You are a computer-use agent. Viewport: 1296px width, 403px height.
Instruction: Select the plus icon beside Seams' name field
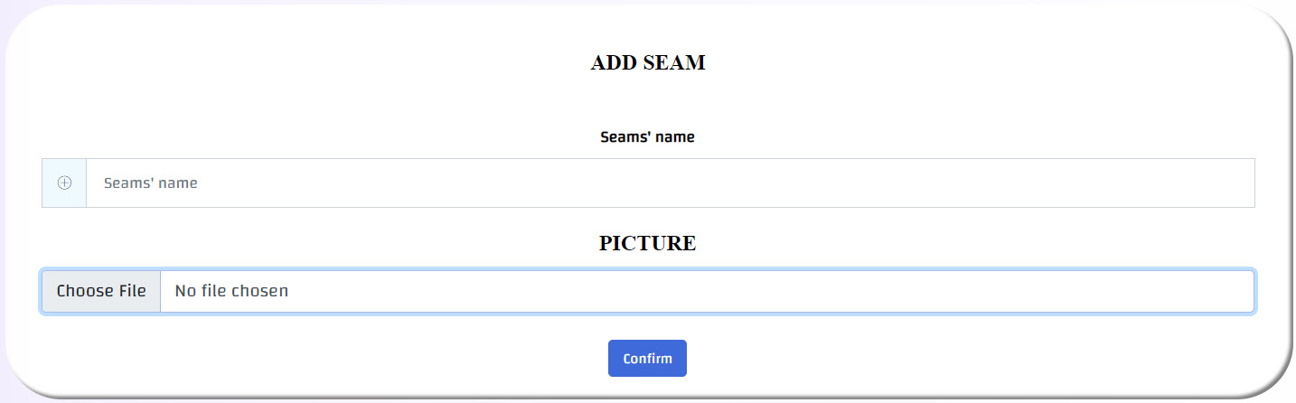tap(64, 183)
